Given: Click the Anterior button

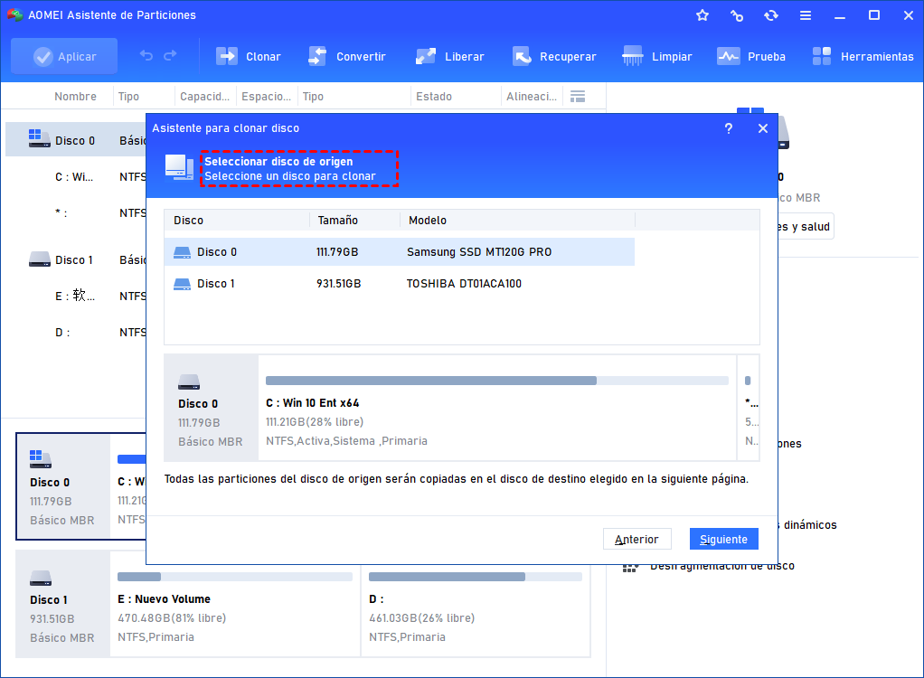Looking at the screenshot, I should (637, 539).
